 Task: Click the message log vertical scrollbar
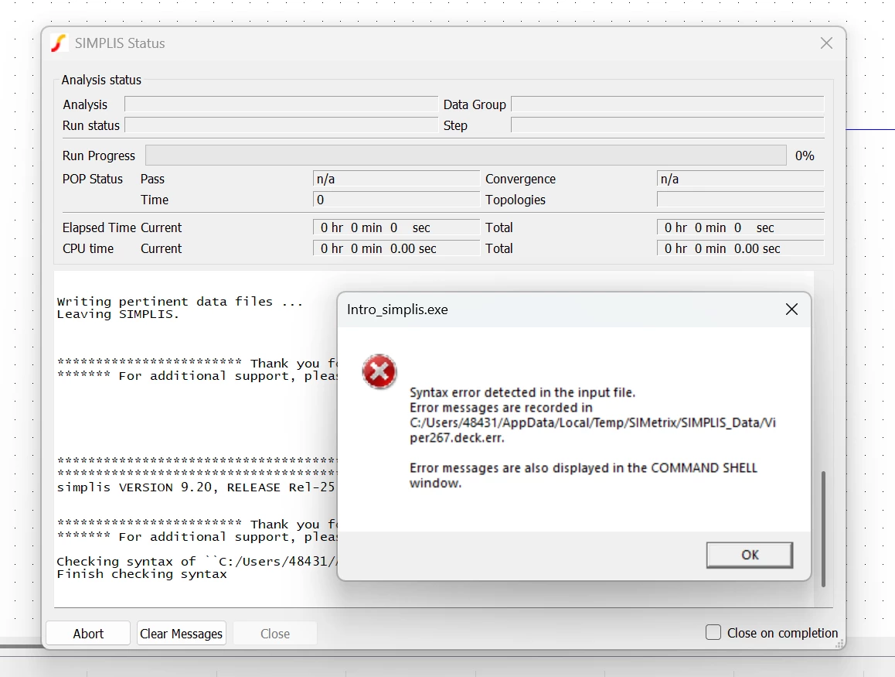[823, 528]
